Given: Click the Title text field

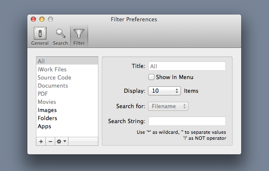Looking at the screenshot, I should coord(186,66).
